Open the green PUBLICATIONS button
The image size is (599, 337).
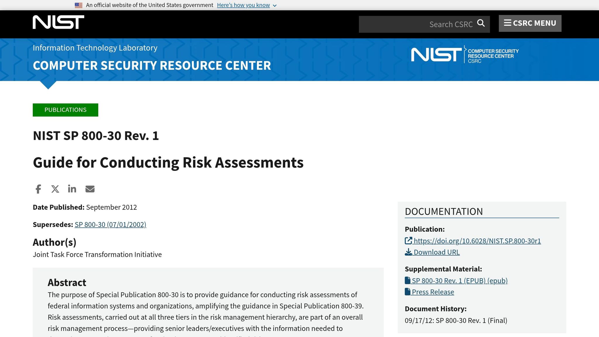coord(66,110)
